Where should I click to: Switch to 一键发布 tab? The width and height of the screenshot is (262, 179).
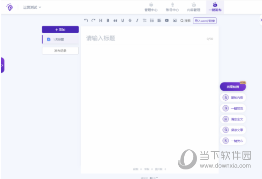(215, 7)
